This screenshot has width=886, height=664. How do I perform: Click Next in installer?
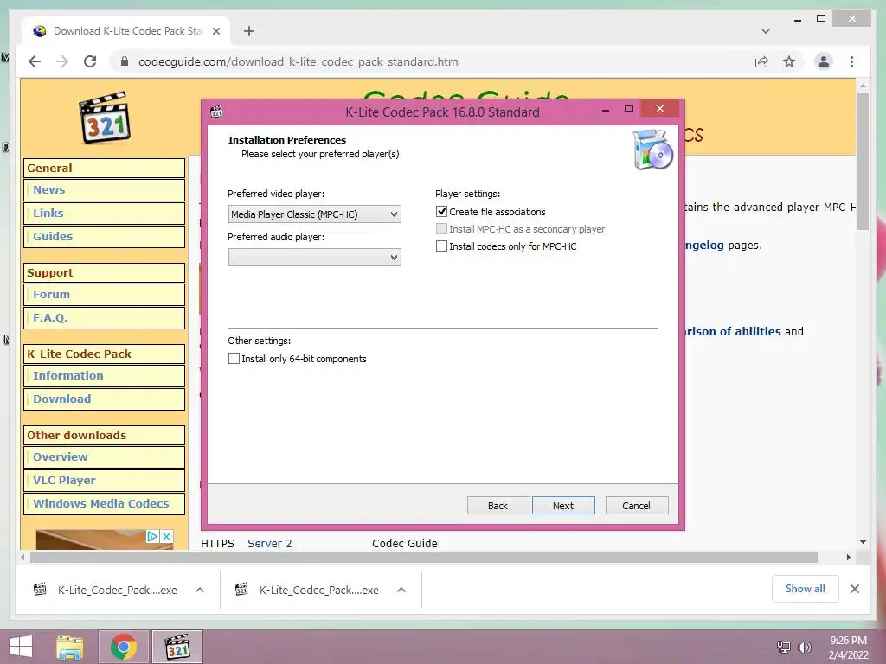pos(563,505)
